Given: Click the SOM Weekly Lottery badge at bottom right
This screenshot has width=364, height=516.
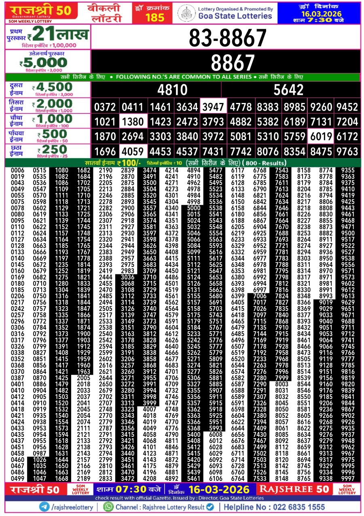Looking at the screenshot, I should 347,489.
